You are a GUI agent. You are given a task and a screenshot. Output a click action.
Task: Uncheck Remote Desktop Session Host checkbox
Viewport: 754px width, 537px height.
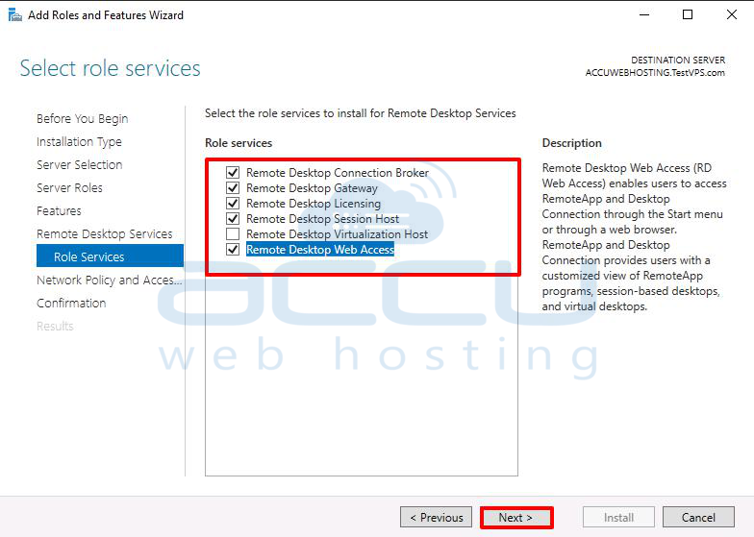click(233, 219)
